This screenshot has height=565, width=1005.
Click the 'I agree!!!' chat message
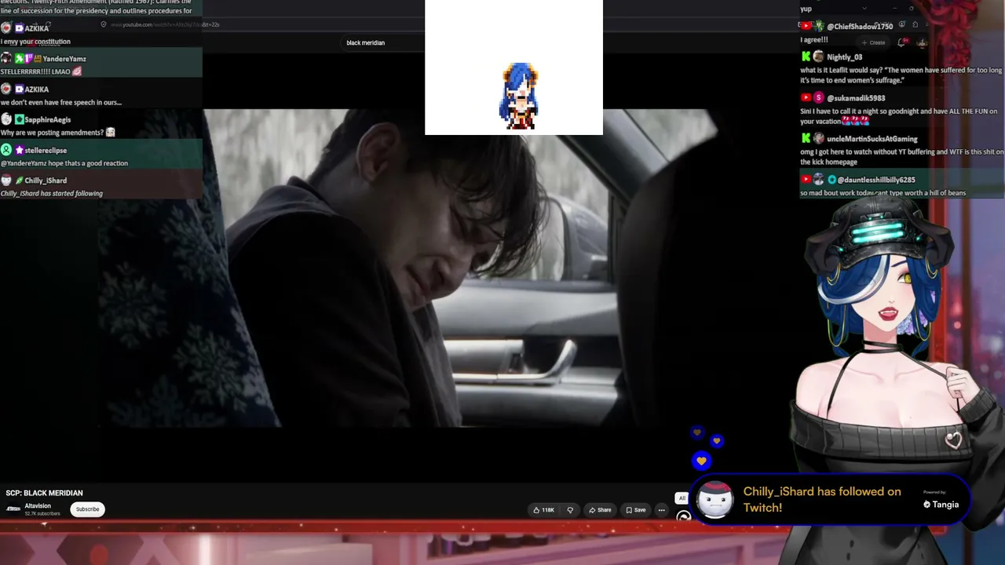pos(814,40)
